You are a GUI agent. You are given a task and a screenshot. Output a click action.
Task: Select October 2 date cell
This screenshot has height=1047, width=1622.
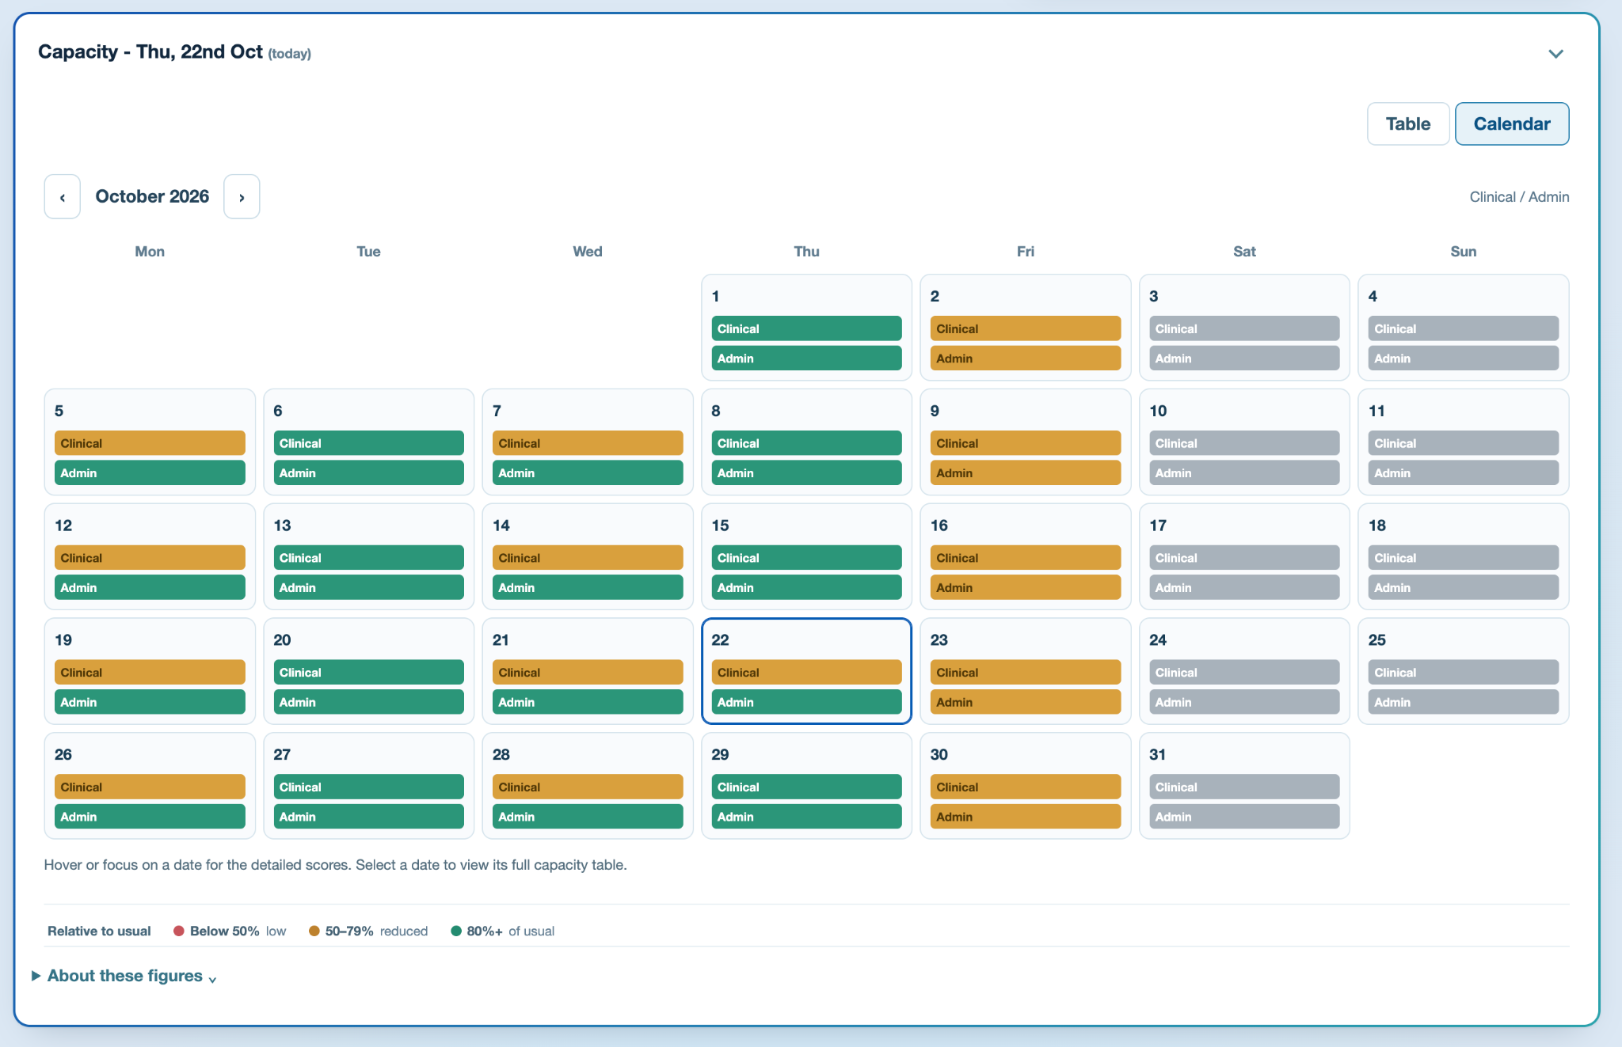[x=1026, y=328]
